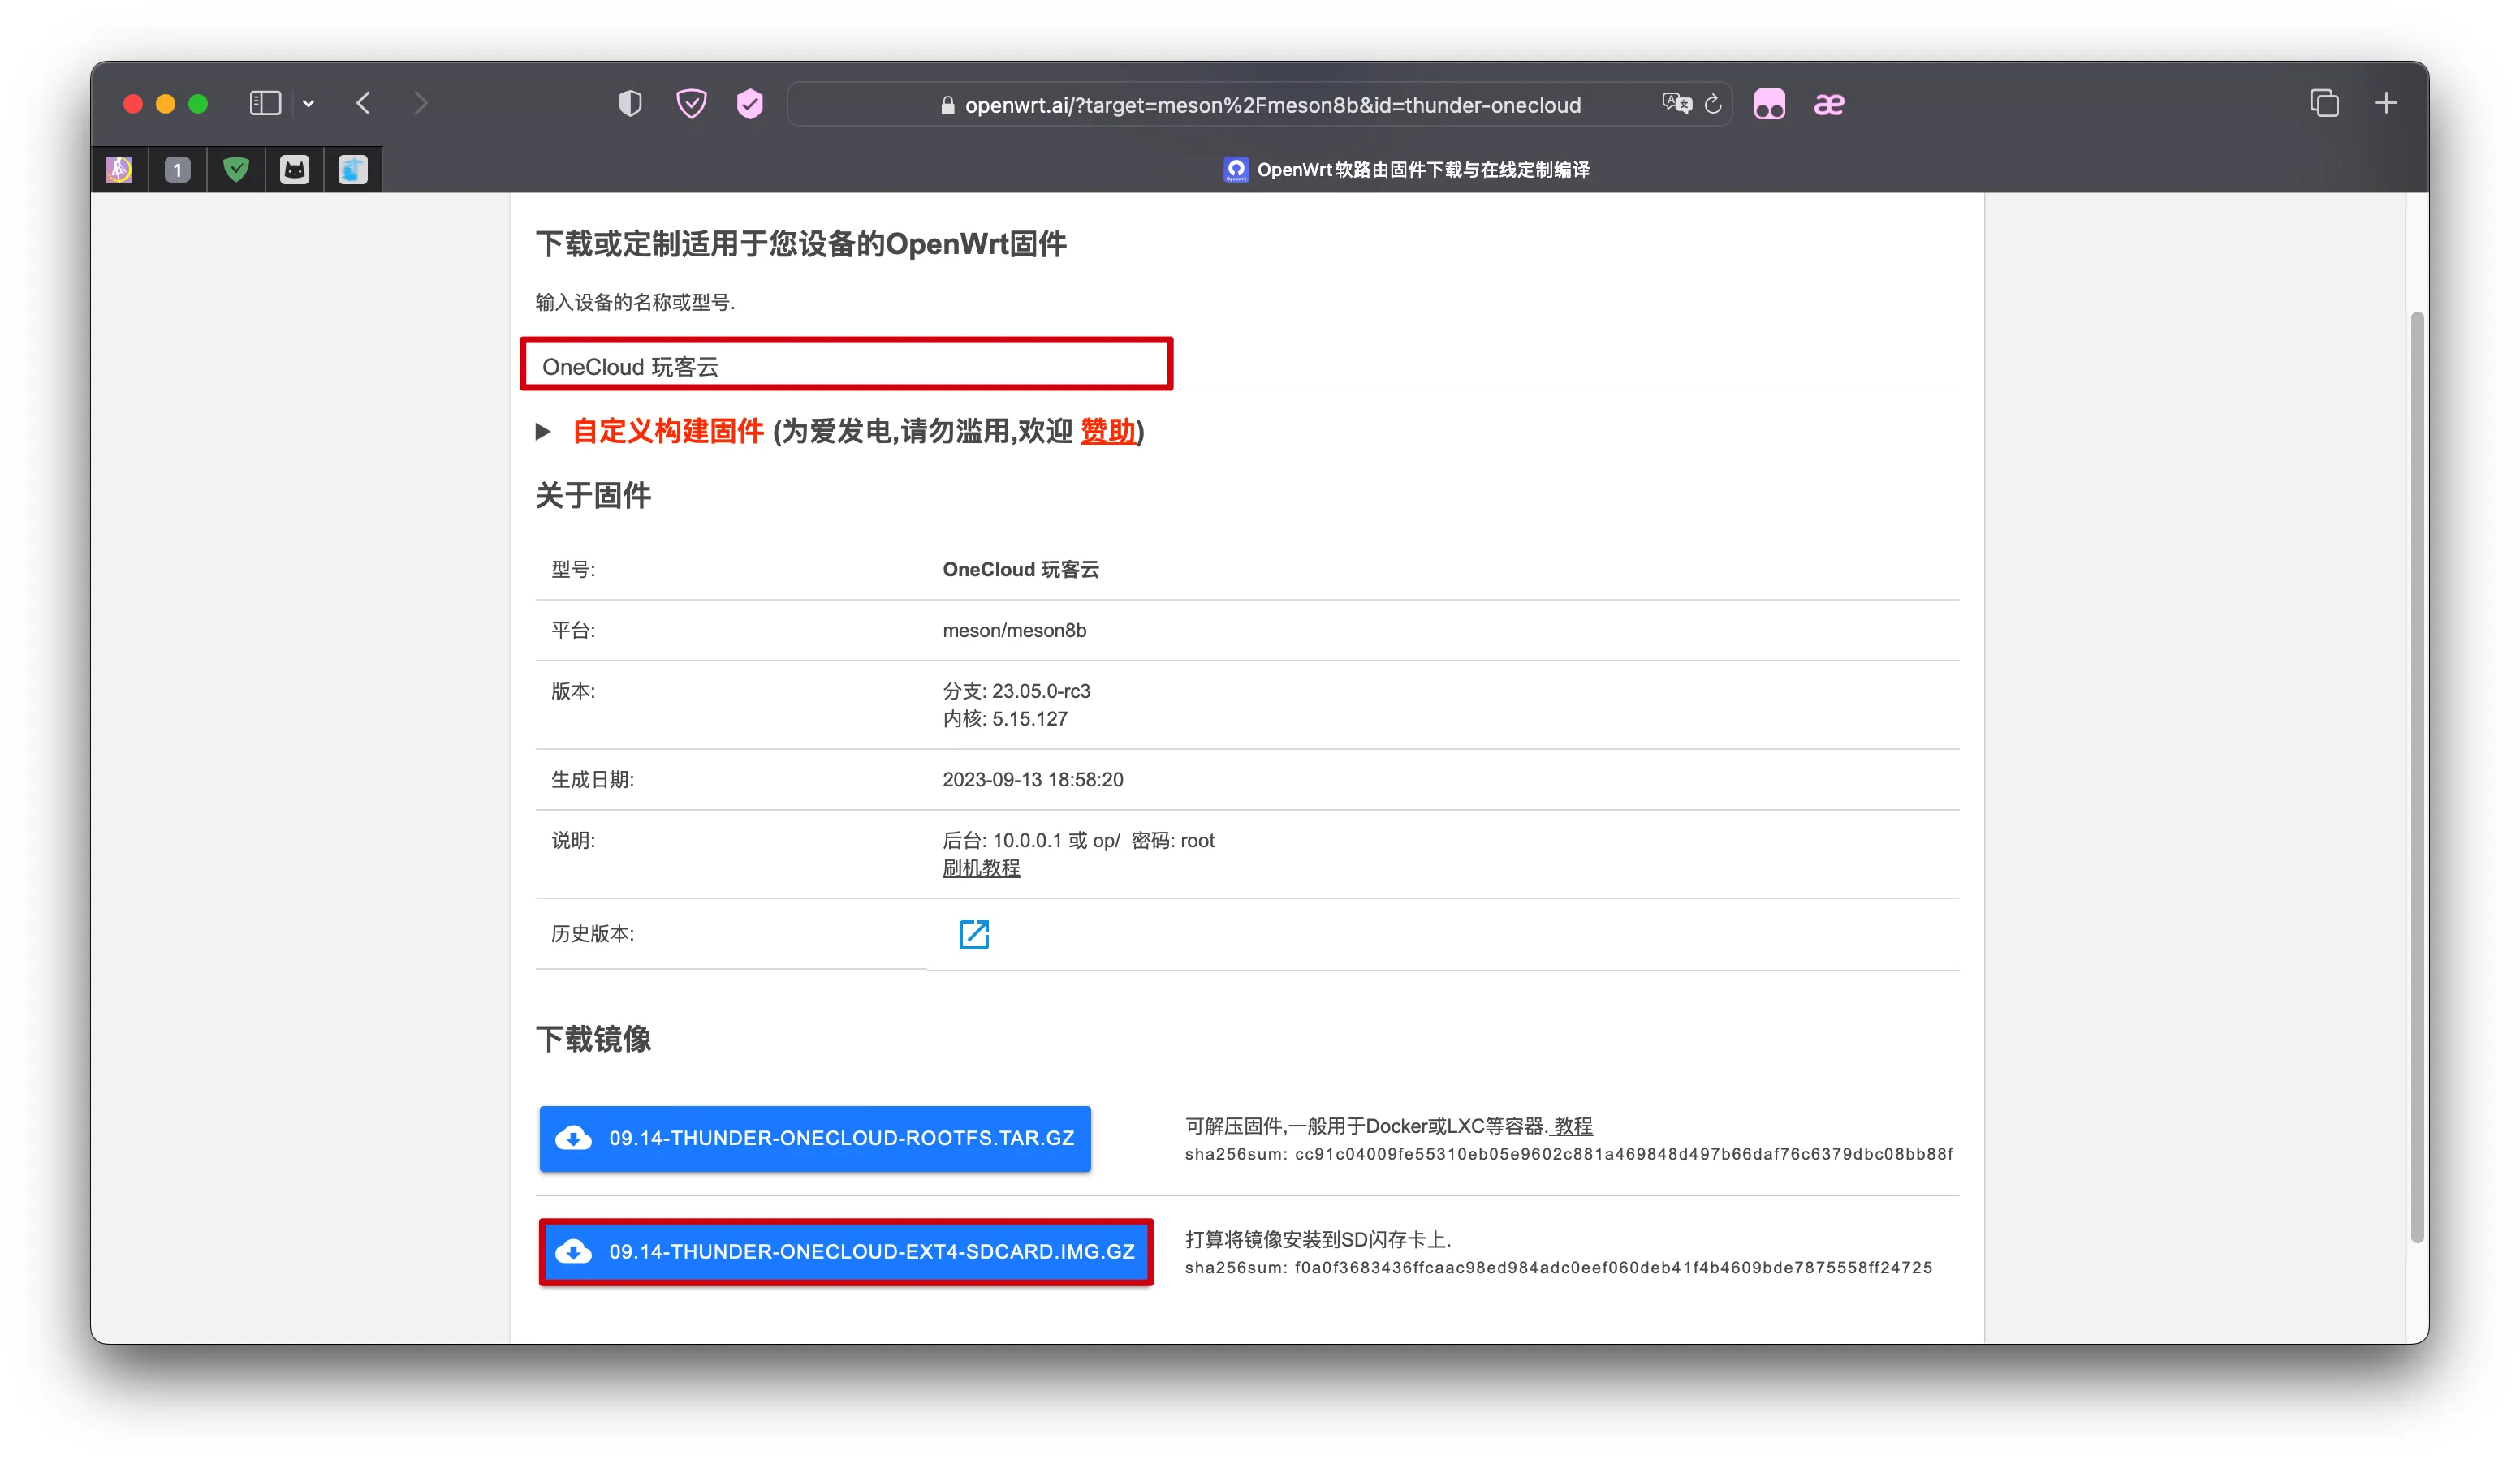The height and width of the screenshot is (1464, 2520).
Task: Click the sdcard sha256sum value starting f0a0f3683436
Action: (1613, 1268)
